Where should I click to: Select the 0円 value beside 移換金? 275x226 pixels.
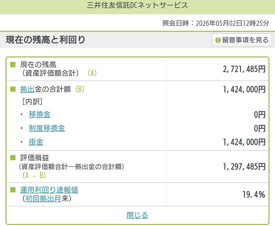(260, 115)
